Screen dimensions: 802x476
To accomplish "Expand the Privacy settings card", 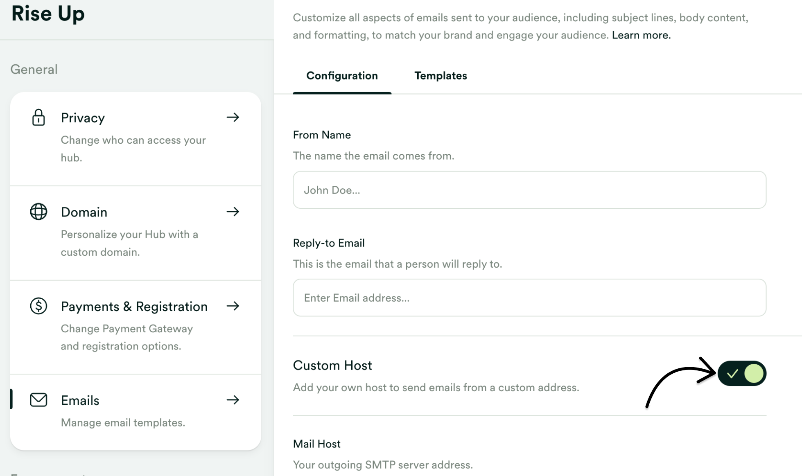I will pos(135,139).
